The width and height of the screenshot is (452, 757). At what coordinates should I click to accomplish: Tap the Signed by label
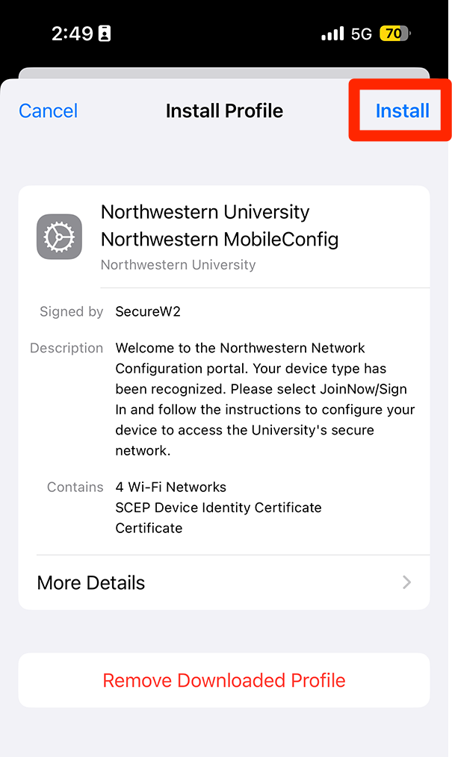(72, 312)
